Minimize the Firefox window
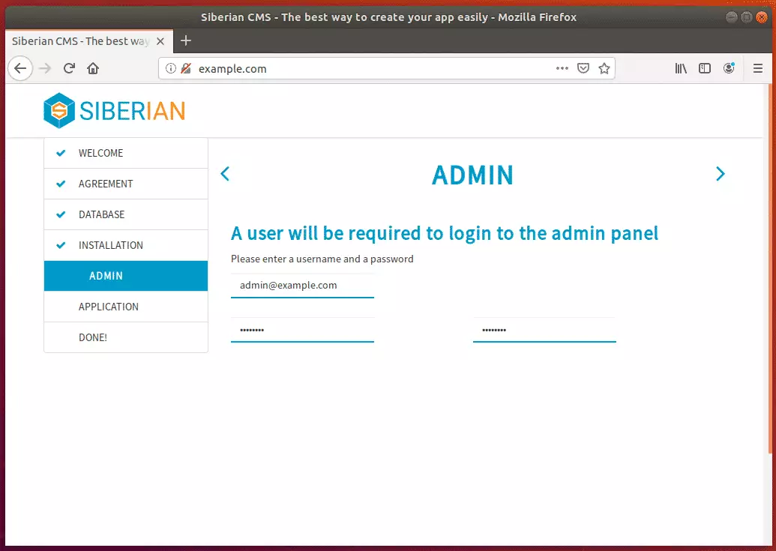776x551 pixels. coord(732,17)
